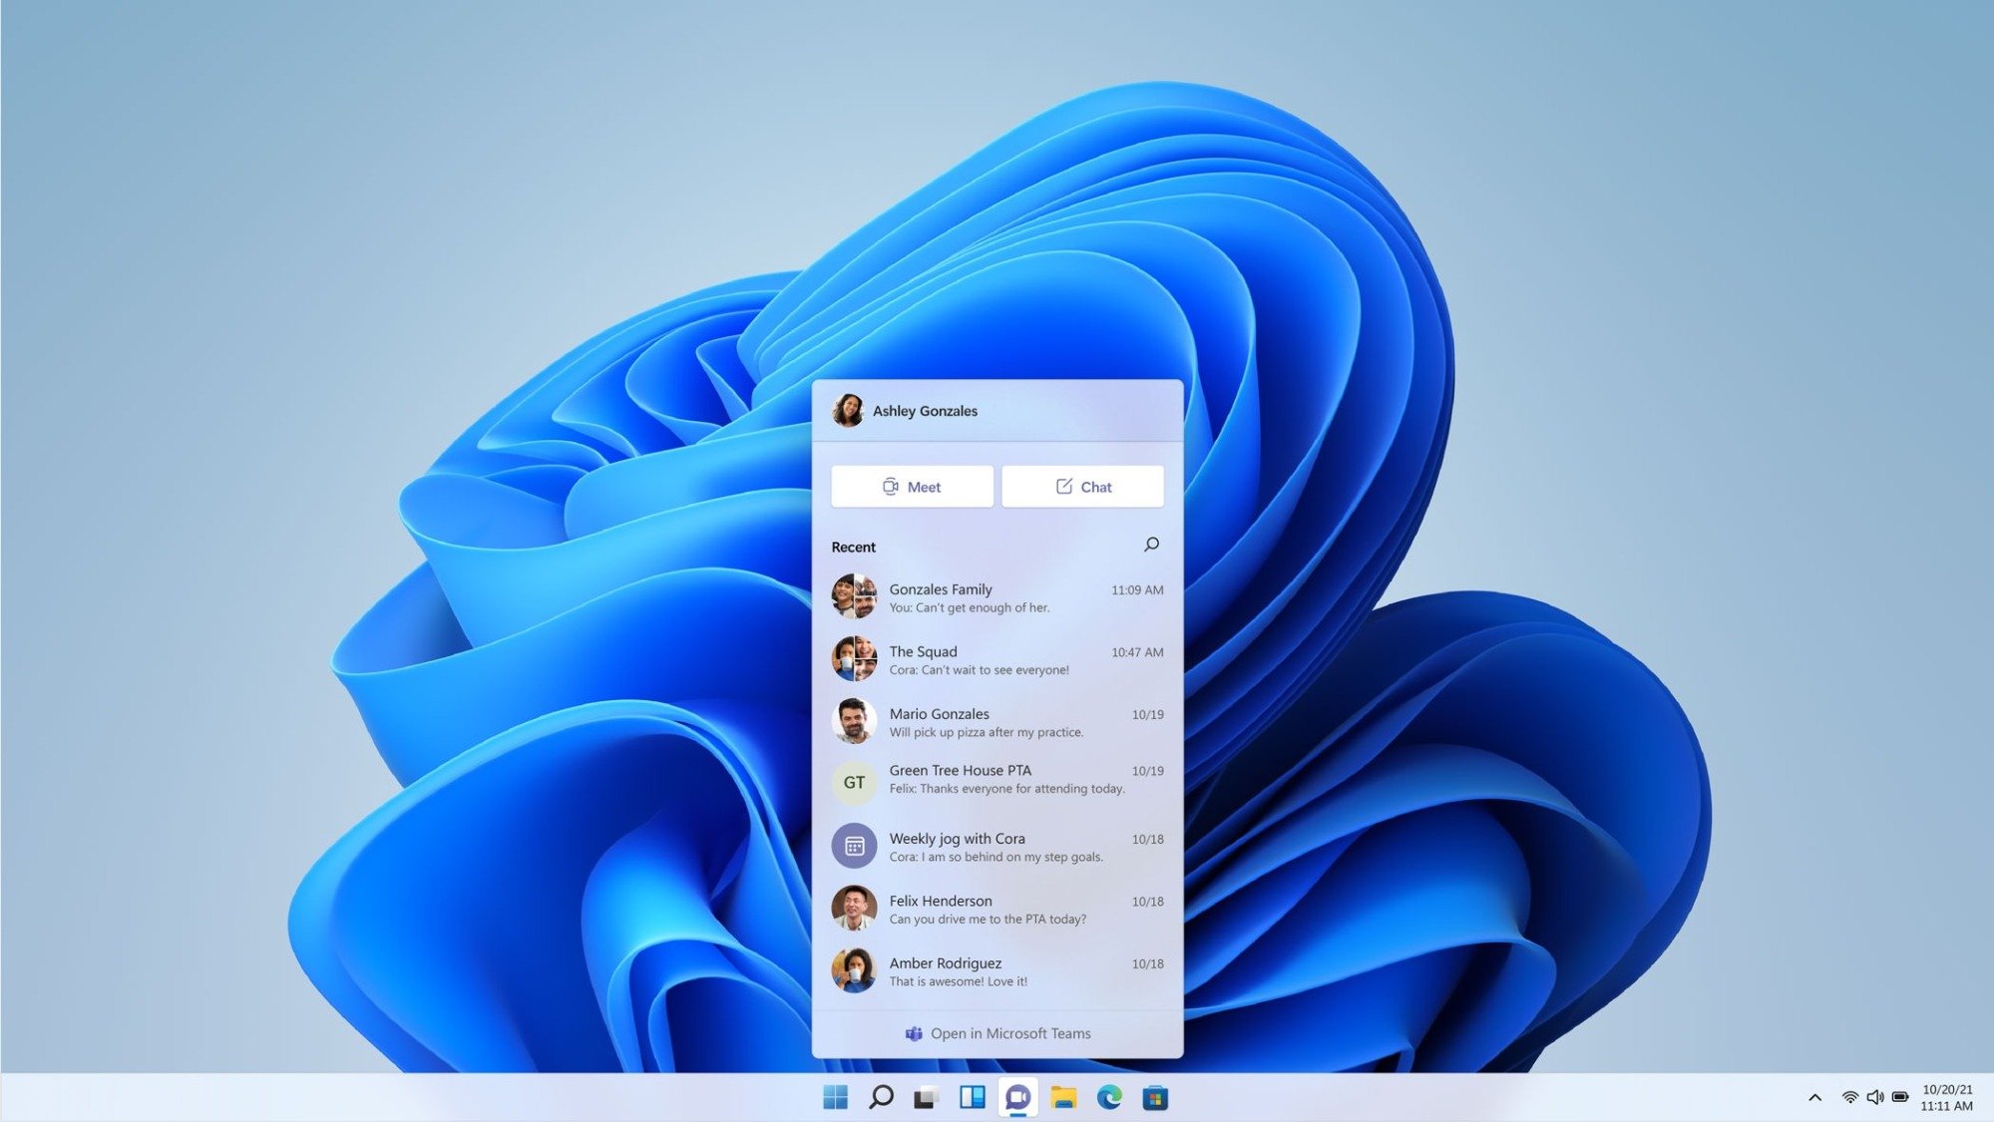
Task: Open in Microsoft Teams link
Action: [997, 1033]
